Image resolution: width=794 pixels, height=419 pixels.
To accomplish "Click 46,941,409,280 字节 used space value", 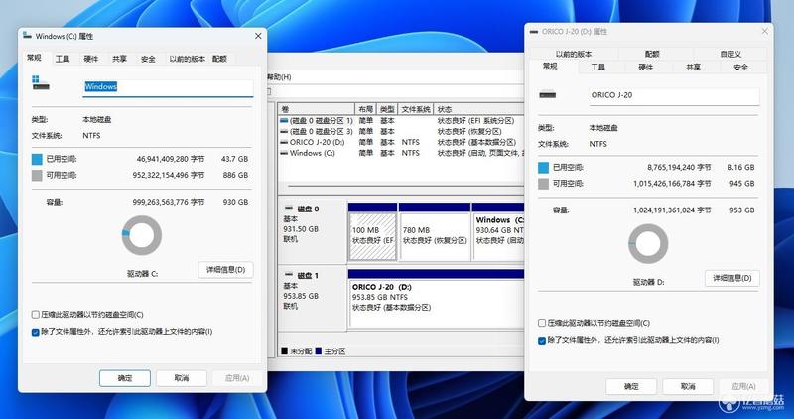I will click(x=171, y=159).
